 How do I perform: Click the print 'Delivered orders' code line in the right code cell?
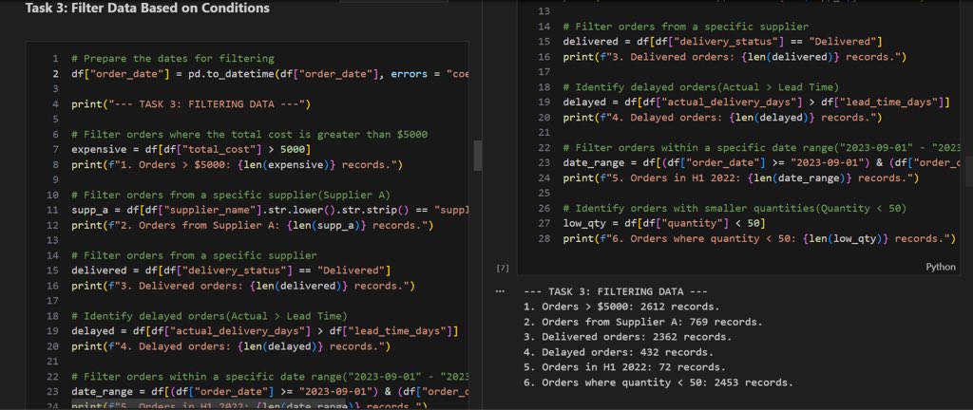pos(735,57)
